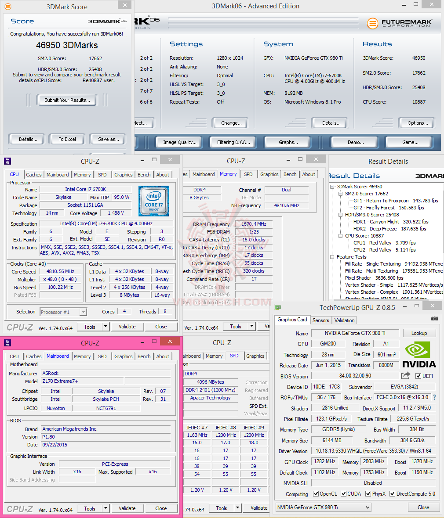
Task: Click the Save as... button
Action: (x=108, y=139)
